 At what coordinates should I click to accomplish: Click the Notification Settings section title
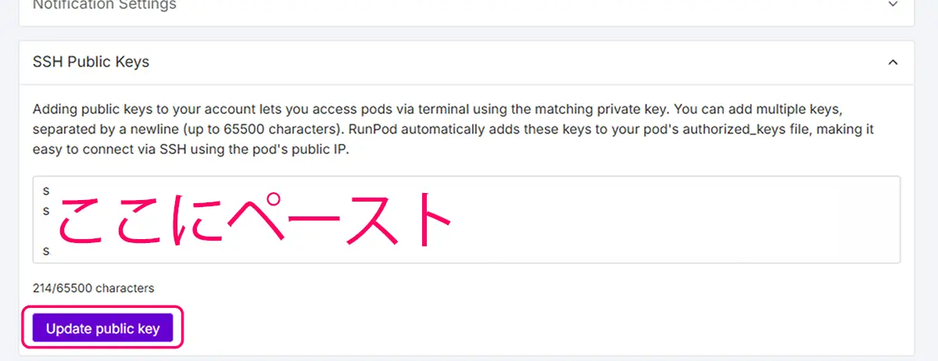tap(104, 5)
